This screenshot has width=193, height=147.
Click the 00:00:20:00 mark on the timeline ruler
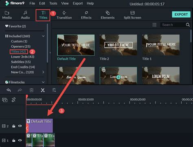[138, 100]
